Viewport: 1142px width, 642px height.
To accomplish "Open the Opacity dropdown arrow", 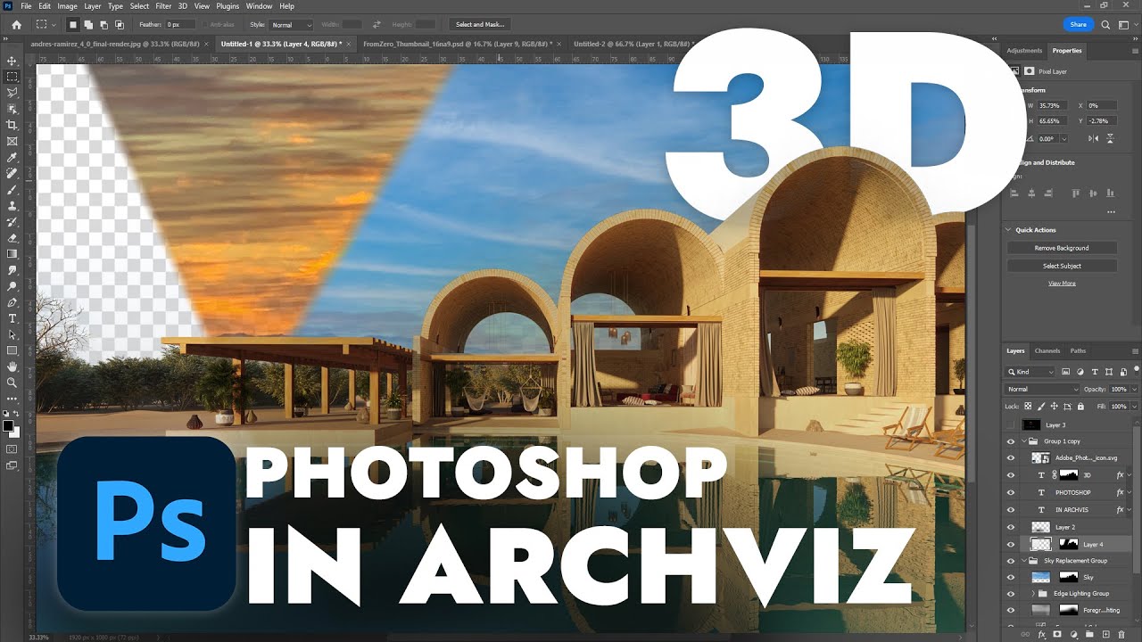I will 1134,389.
